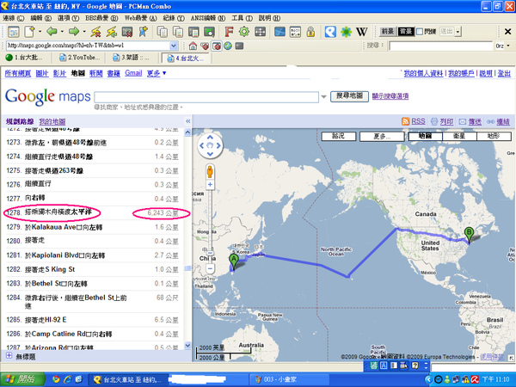Click 前景 foreground color button

[388, 32]
